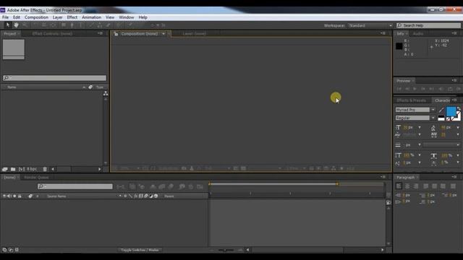Toggle Auto-keyframe in timeline toolbar
Image resolution: width=463 pixels, height=260 pixels.
pyautogui.click(x=191, y=186)
